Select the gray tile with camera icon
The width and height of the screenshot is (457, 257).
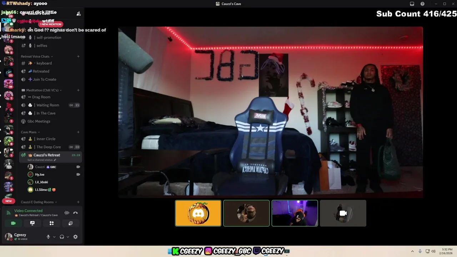pos(343,213)
